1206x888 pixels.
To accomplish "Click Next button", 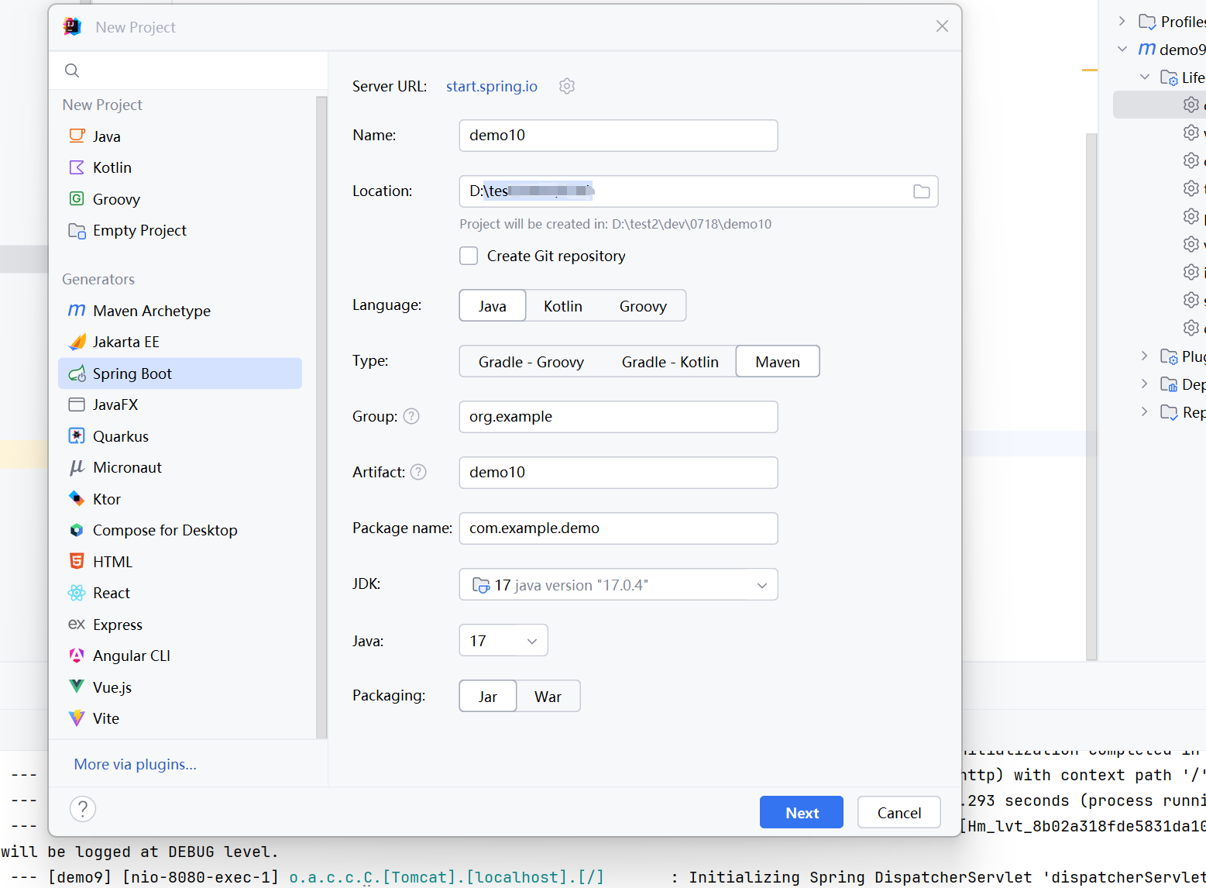I will [x=802, y=812].
